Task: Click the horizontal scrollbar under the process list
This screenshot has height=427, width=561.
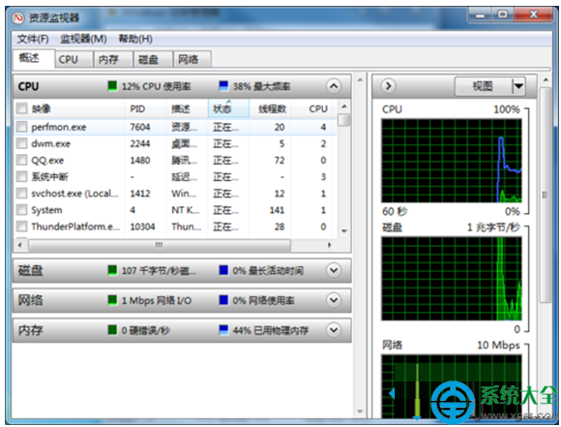Action: click(160, 245)
